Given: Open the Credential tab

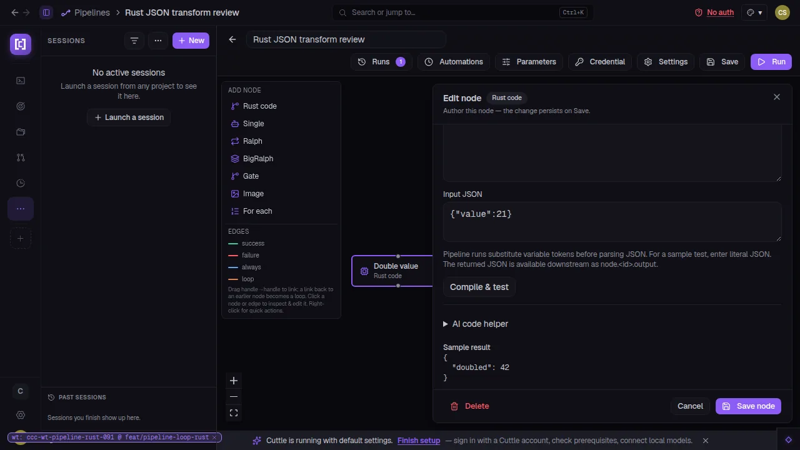Looking at the screenshot, I should click(x=600, y=62).
